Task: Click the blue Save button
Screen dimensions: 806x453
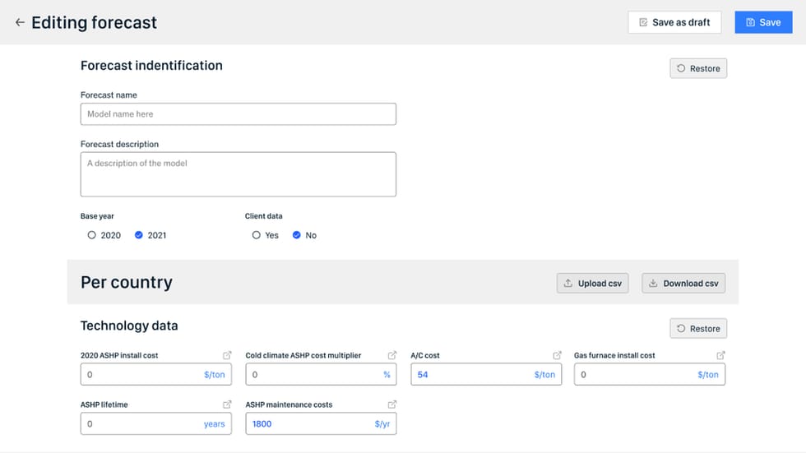Action: pyautogui.click(x=763, y=22)
